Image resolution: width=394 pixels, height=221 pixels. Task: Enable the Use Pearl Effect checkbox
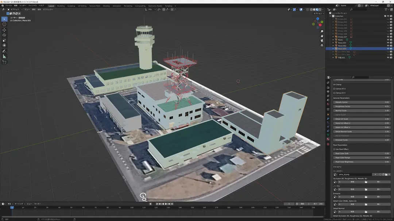[x=334, y=149]
